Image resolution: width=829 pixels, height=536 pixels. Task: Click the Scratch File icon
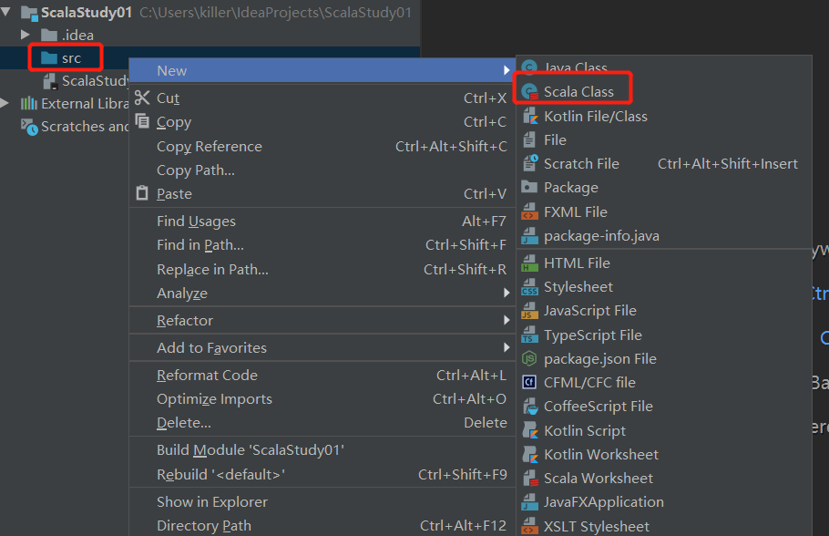[x=530, y=163]
